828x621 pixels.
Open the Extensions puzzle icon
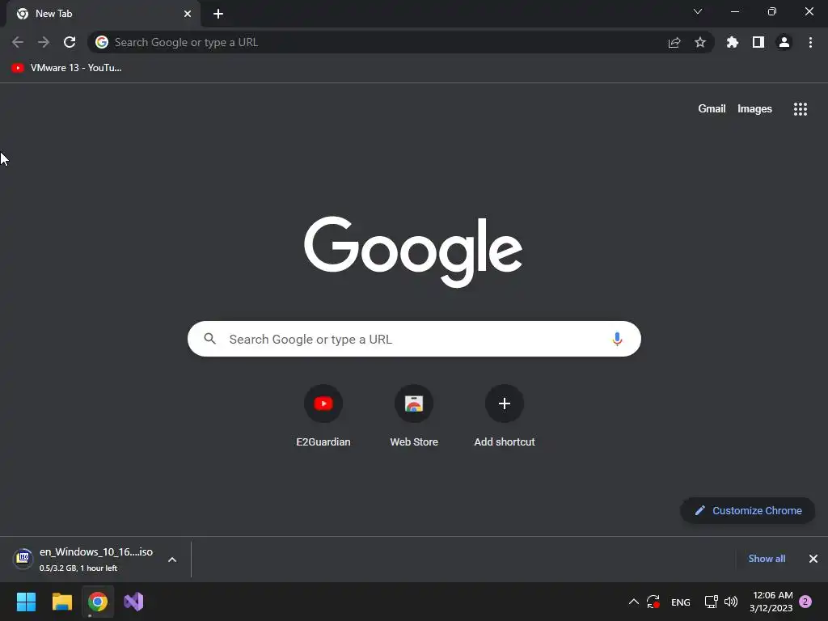[733, 42]
